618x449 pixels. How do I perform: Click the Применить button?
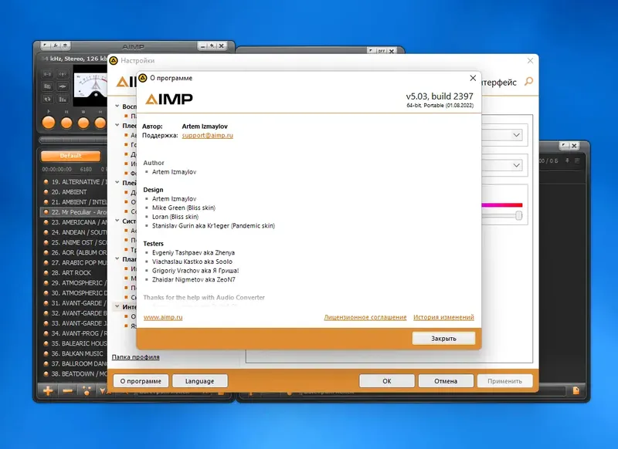(504, 381)
